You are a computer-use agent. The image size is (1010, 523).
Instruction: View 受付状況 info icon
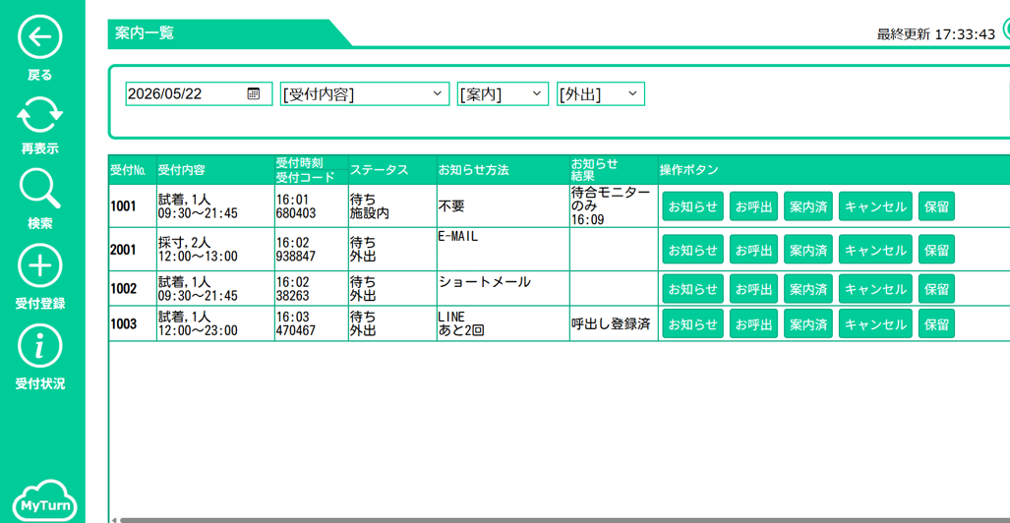[x=40, y=347]
